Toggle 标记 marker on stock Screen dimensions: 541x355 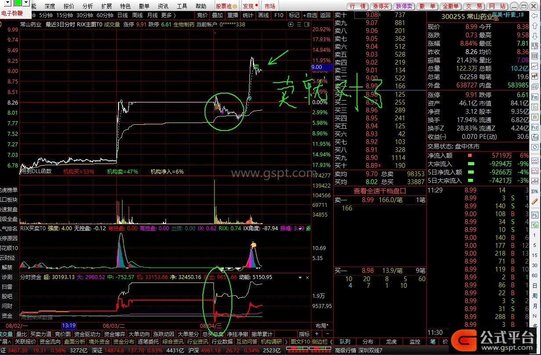point(294,15)
